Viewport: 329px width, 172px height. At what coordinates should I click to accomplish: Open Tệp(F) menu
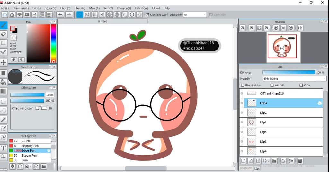(4, 8)
